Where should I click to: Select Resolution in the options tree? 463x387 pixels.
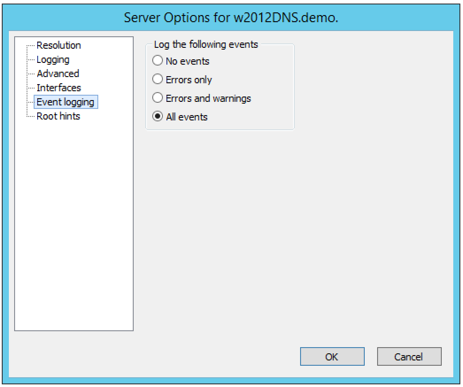[58, 45]
